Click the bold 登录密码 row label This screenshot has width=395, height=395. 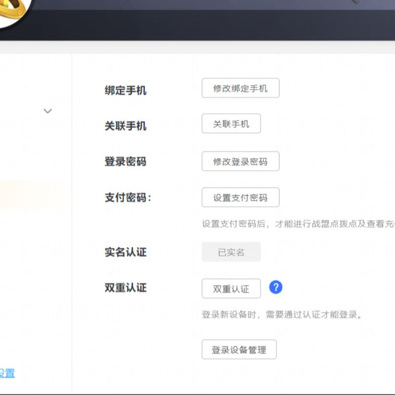(x=125, y=161)
